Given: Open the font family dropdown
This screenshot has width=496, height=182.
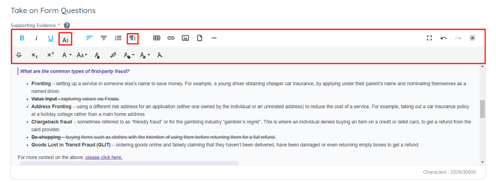Looking at the screenshot, I should coord(67,55).
